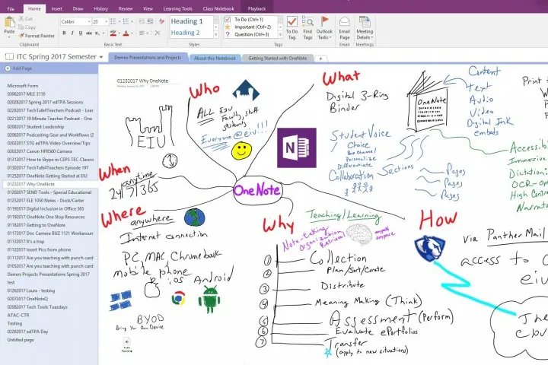Select the OneNote logo image on canvas

[x=297, y=148]
